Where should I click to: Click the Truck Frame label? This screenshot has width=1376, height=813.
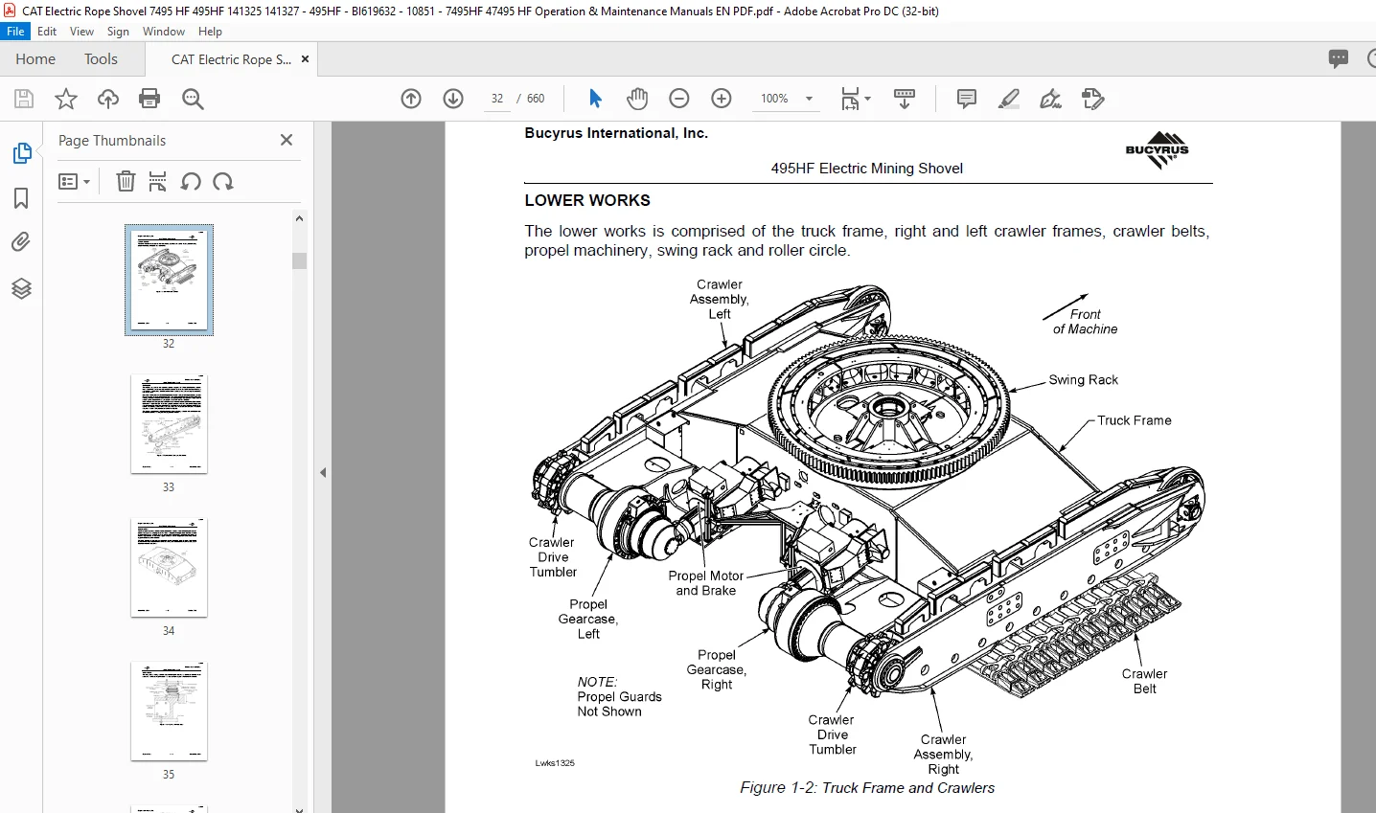tap(1135, 420)
